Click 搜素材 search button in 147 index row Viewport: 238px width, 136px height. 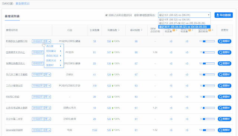coord(224,52)
